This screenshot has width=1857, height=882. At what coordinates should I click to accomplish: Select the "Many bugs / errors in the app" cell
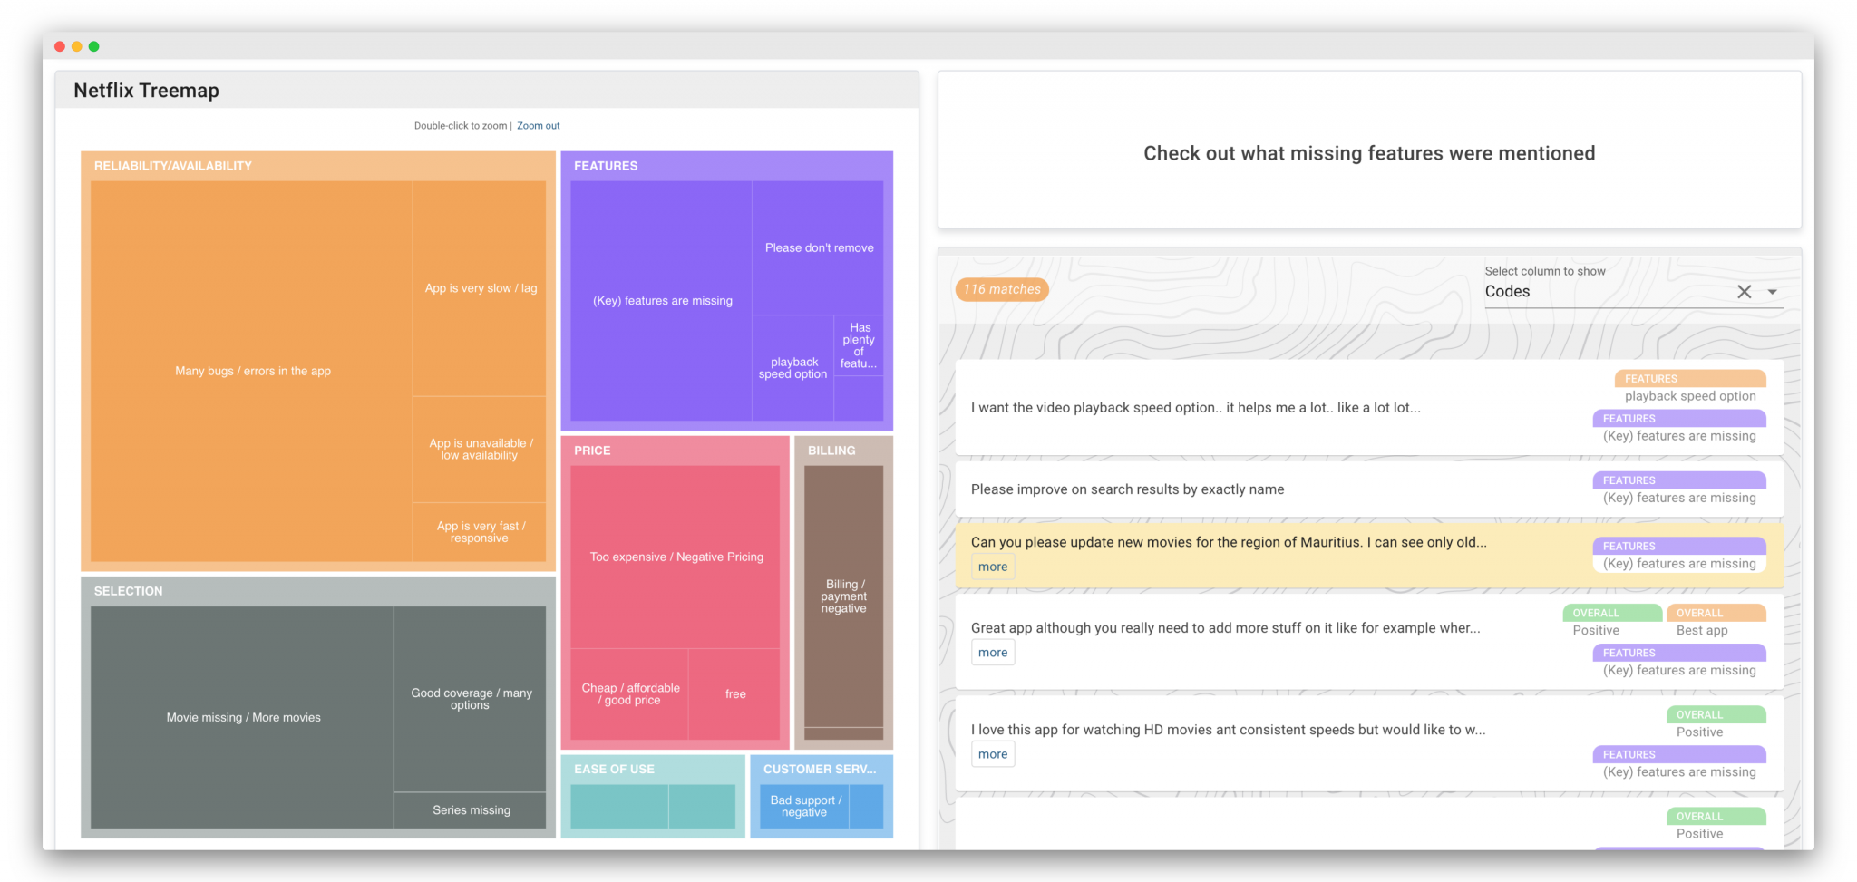pos(251,371)
